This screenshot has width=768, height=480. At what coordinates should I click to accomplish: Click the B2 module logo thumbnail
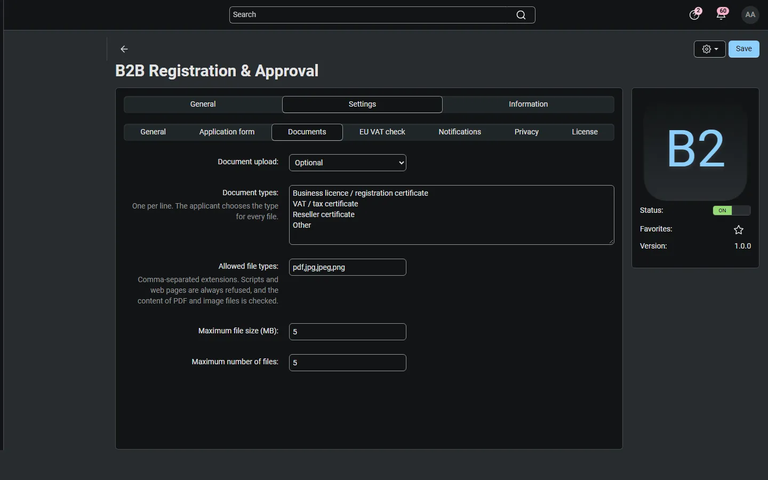[695, 149]
